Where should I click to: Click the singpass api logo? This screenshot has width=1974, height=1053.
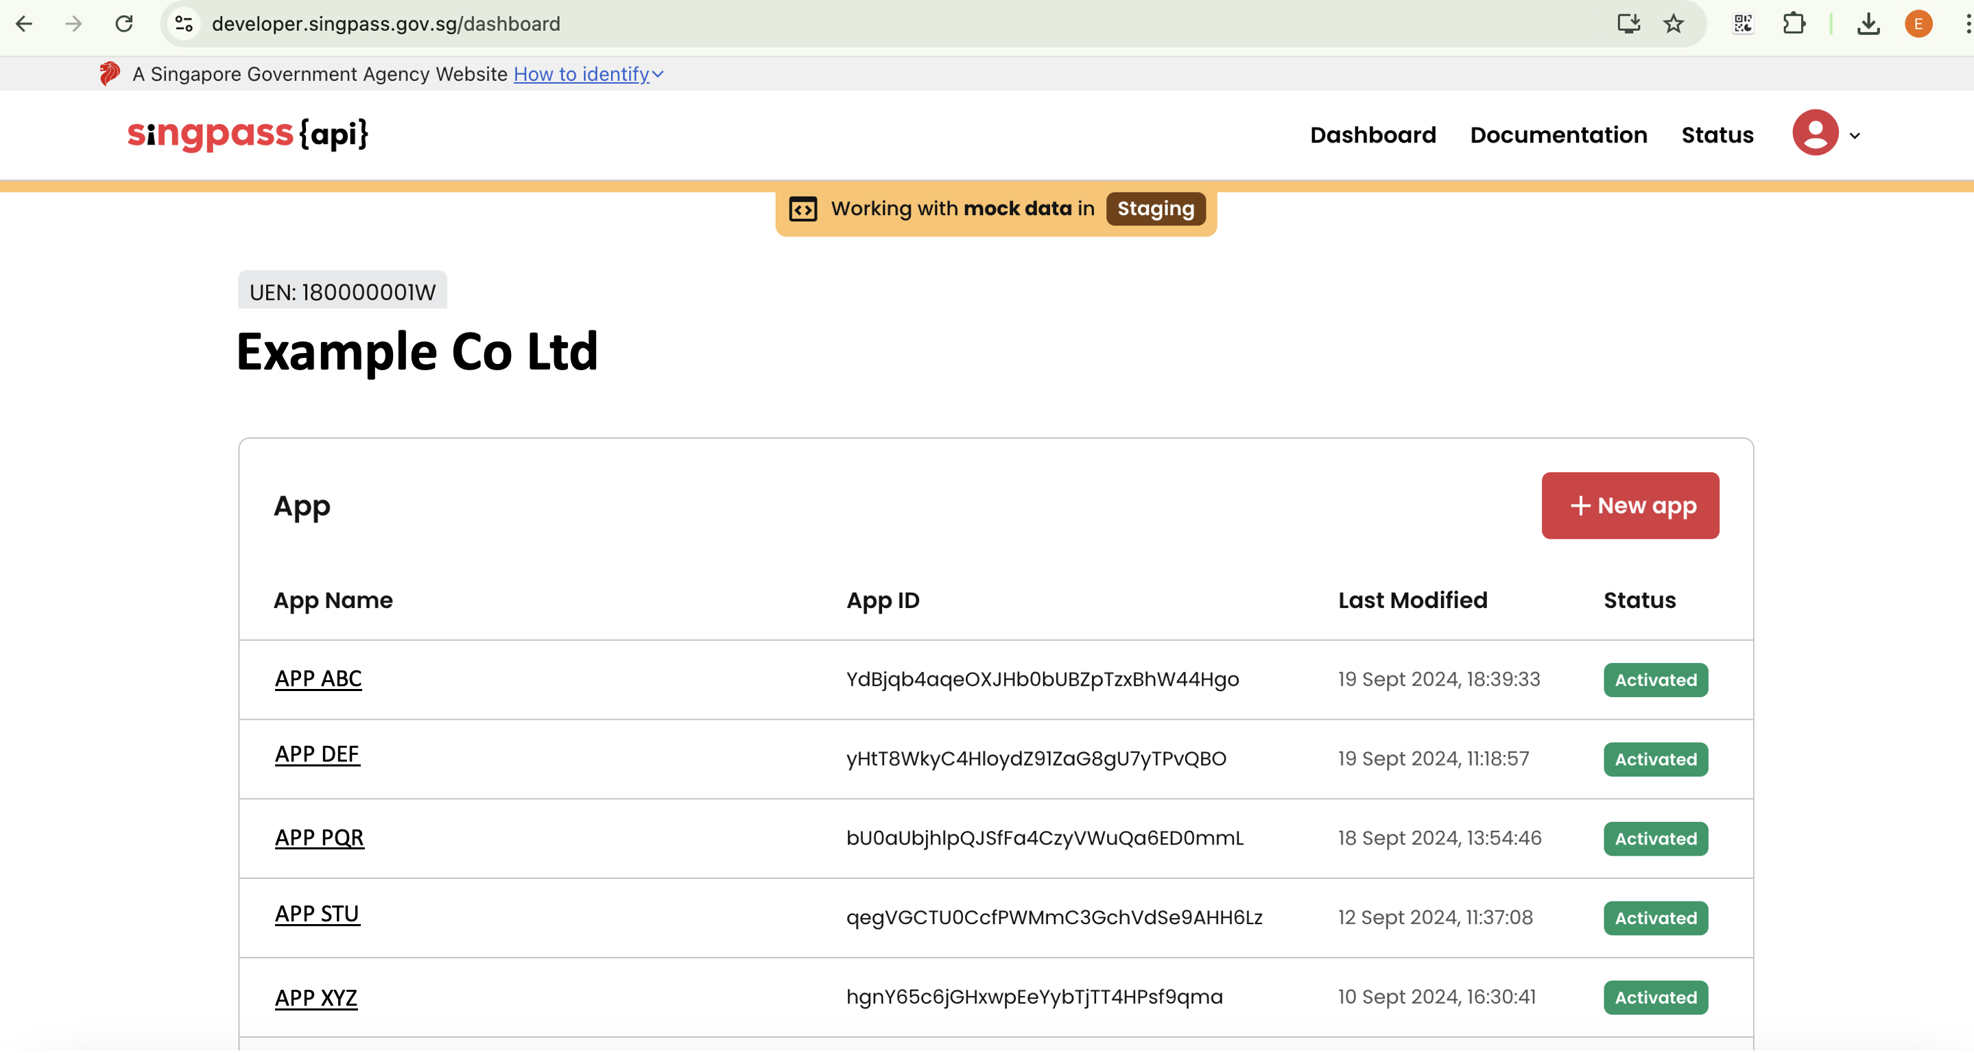coord(247,134)
